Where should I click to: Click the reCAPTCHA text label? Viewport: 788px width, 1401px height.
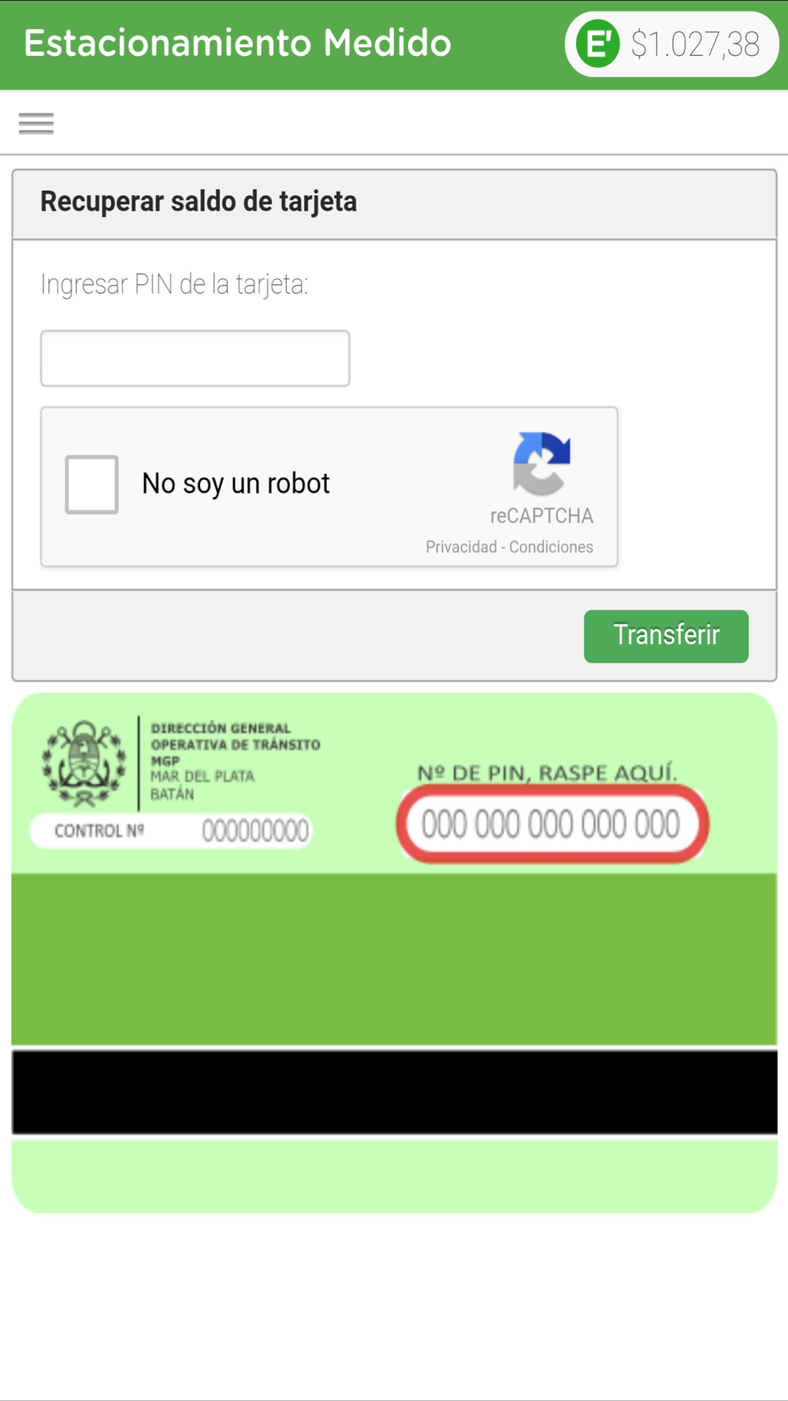pos(541,516)
